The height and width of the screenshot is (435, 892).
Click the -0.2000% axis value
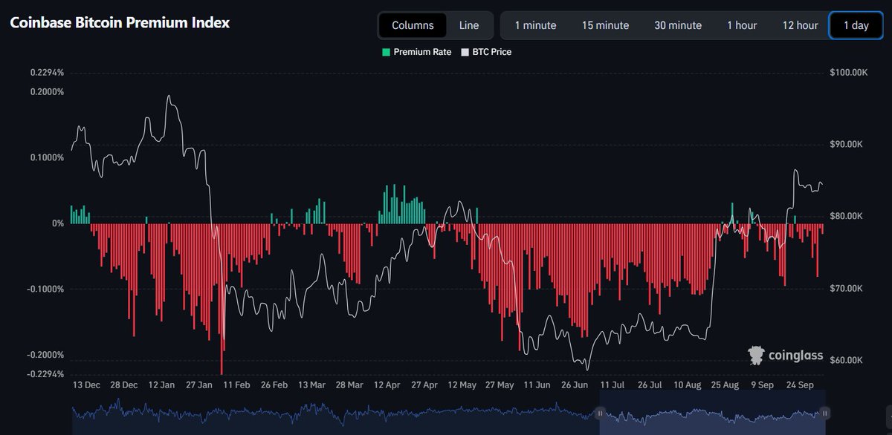point(46,355)
